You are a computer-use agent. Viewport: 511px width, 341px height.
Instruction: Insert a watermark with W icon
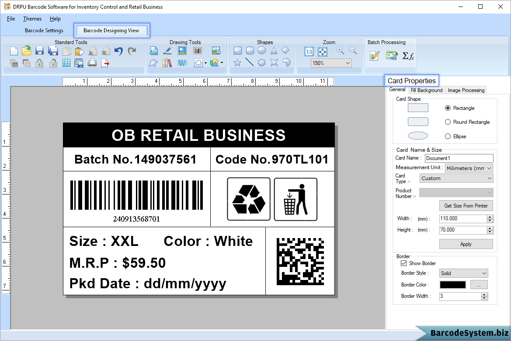pyautogui.click(x=182, y=63)
